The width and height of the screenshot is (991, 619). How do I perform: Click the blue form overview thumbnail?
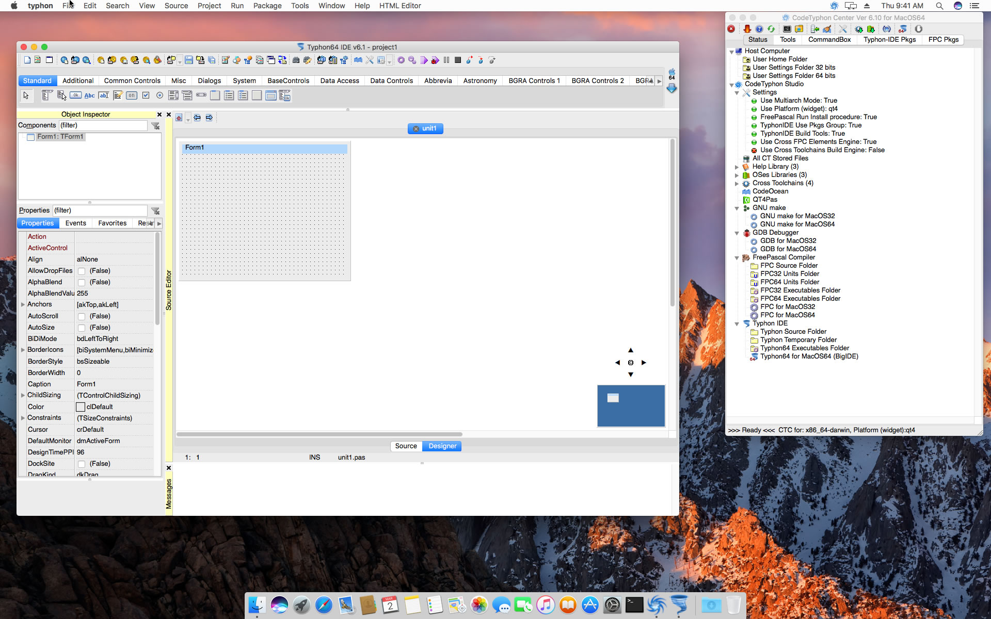tap(631, 405)
